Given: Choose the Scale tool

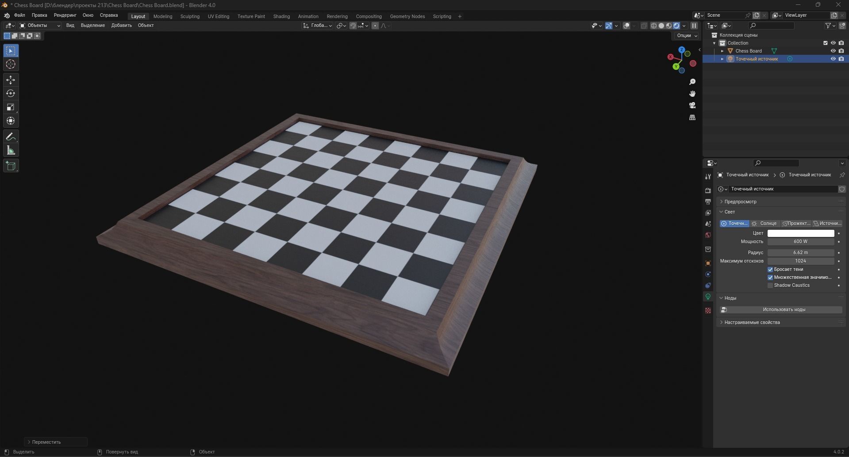Looking at the screenshot, I should (x=11, y=107).
